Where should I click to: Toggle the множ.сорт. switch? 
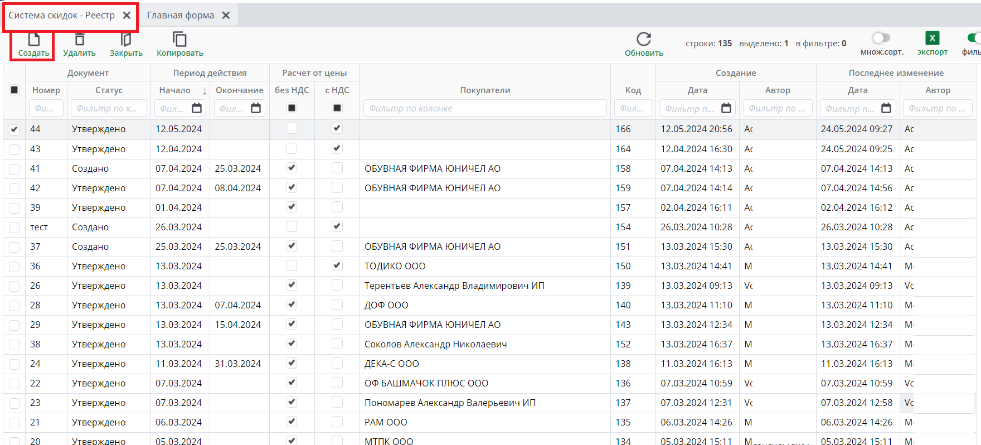click(881, 38)
